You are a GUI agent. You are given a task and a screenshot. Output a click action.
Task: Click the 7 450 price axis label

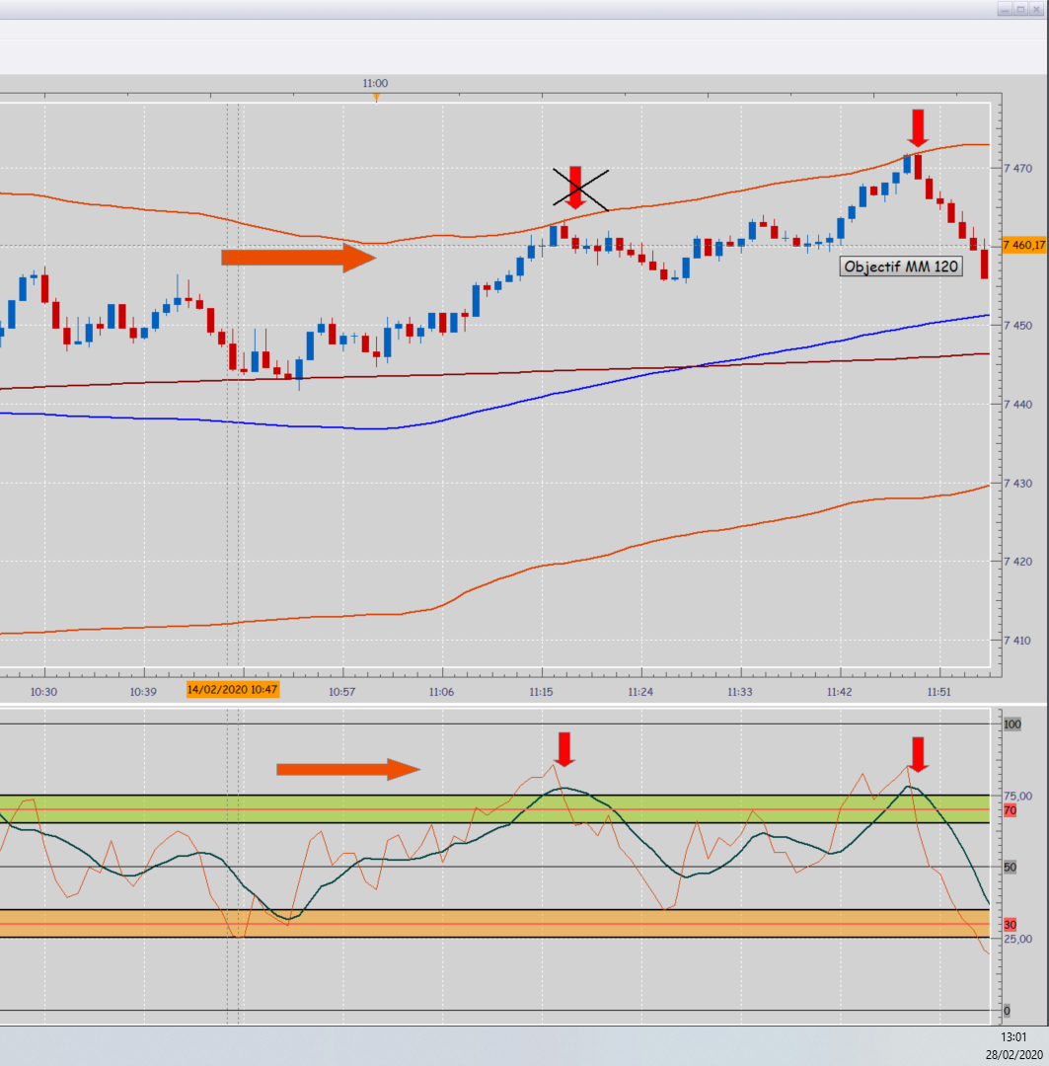click(1018, 326)
